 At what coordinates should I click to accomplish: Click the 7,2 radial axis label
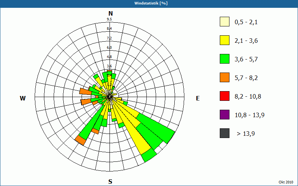(109, 38)
